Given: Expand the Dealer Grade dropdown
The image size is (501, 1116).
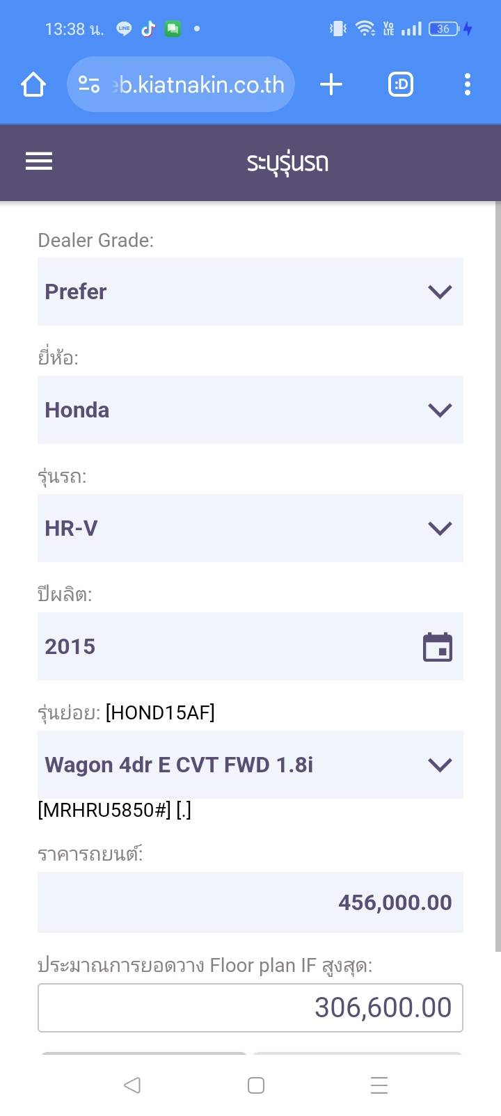Looking at the screenshot, I should pos(250,292).
